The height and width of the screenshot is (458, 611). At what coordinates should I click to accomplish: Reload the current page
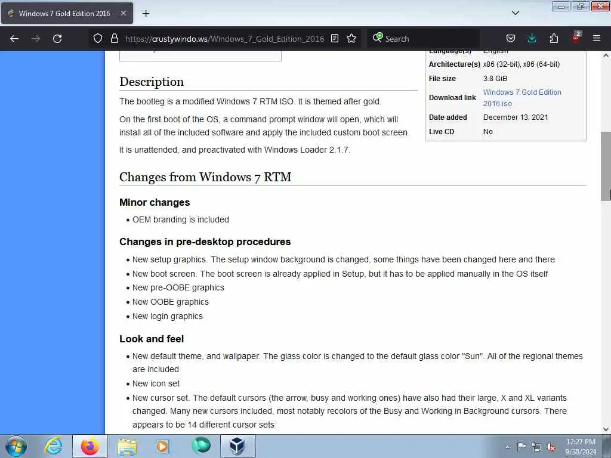[x=57, y=39]
